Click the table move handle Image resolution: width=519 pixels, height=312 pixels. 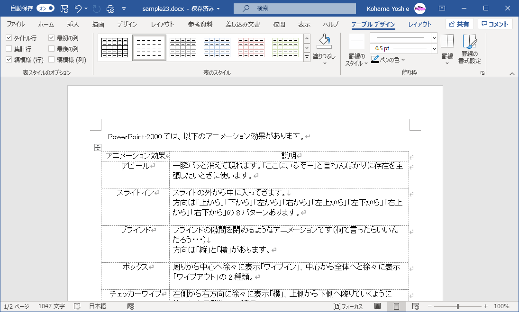point(98,147)
